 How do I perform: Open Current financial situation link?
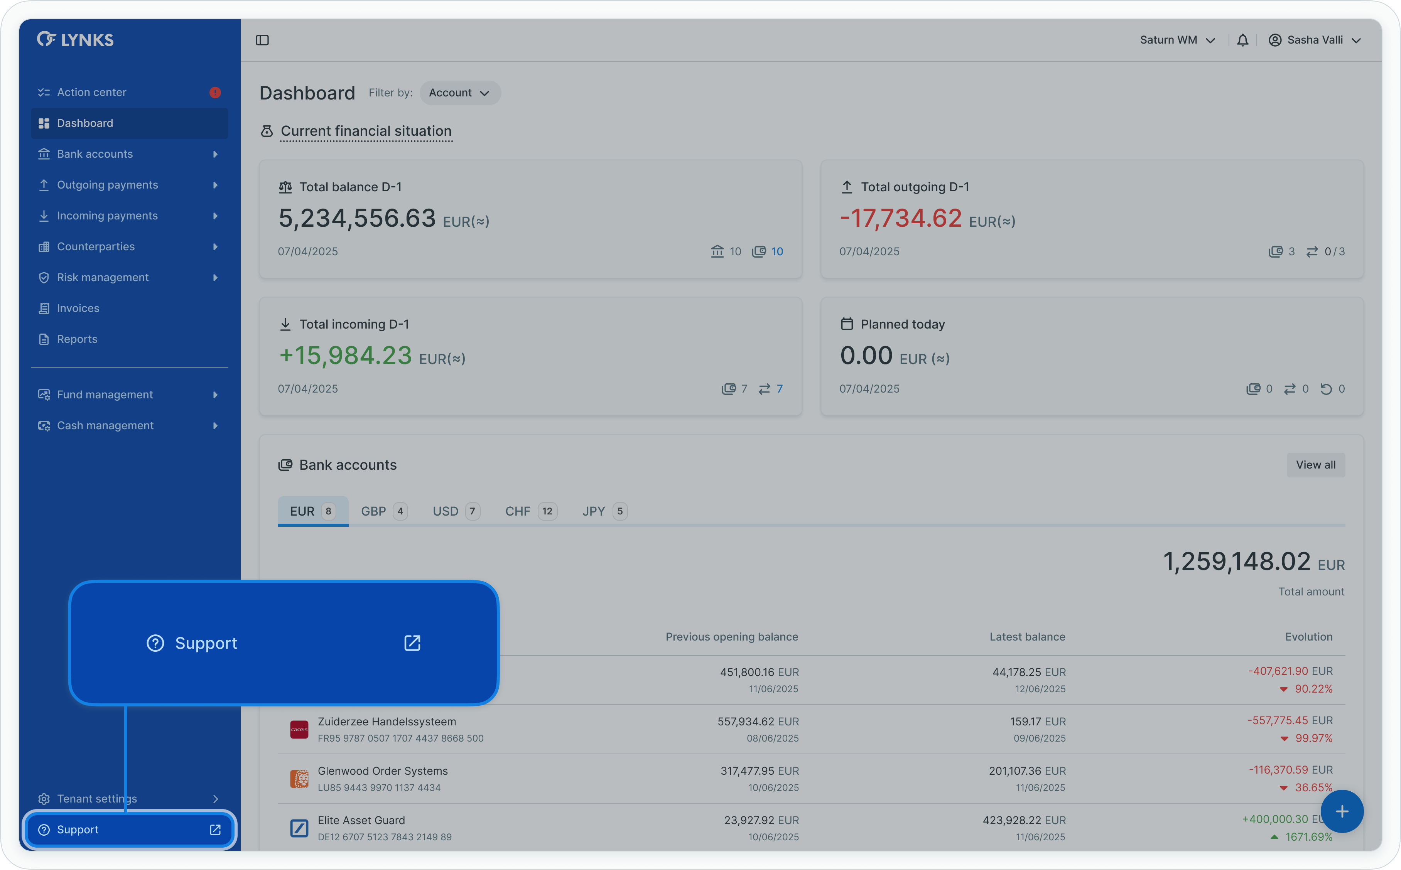point(366,131)
